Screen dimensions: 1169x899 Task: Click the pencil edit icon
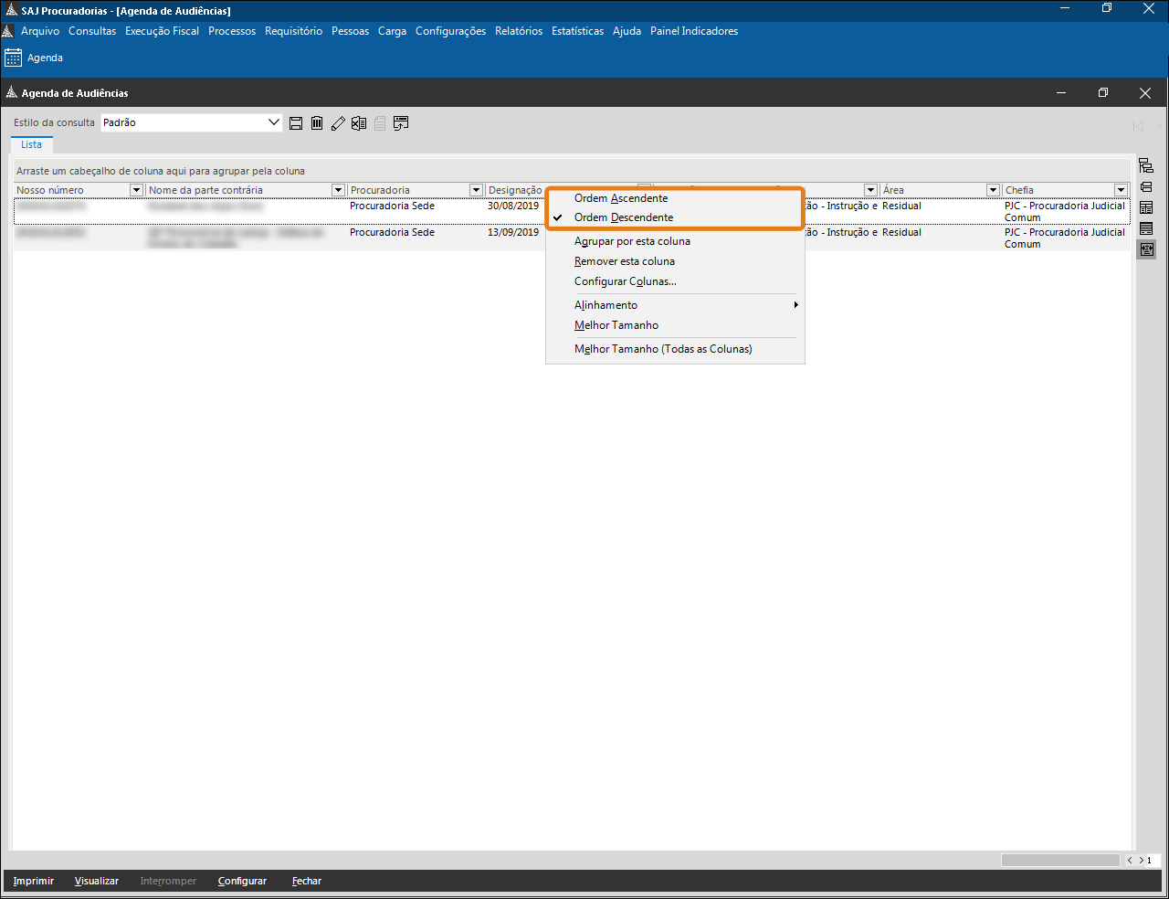click(x=338, y=123)
